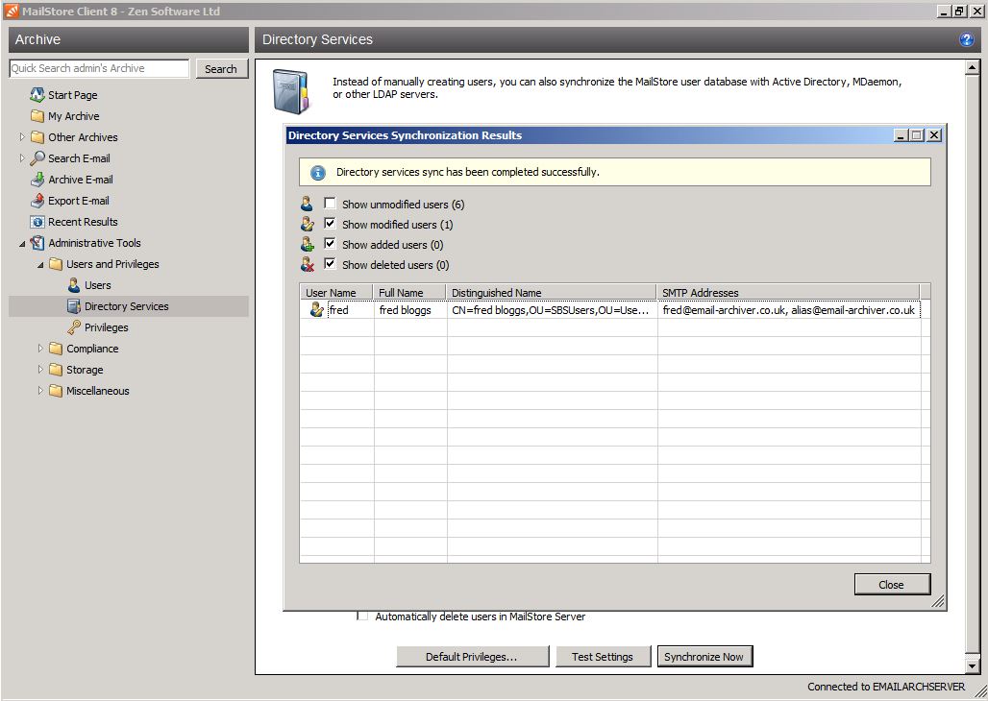Open Default Privileges settings

point(472,657)
